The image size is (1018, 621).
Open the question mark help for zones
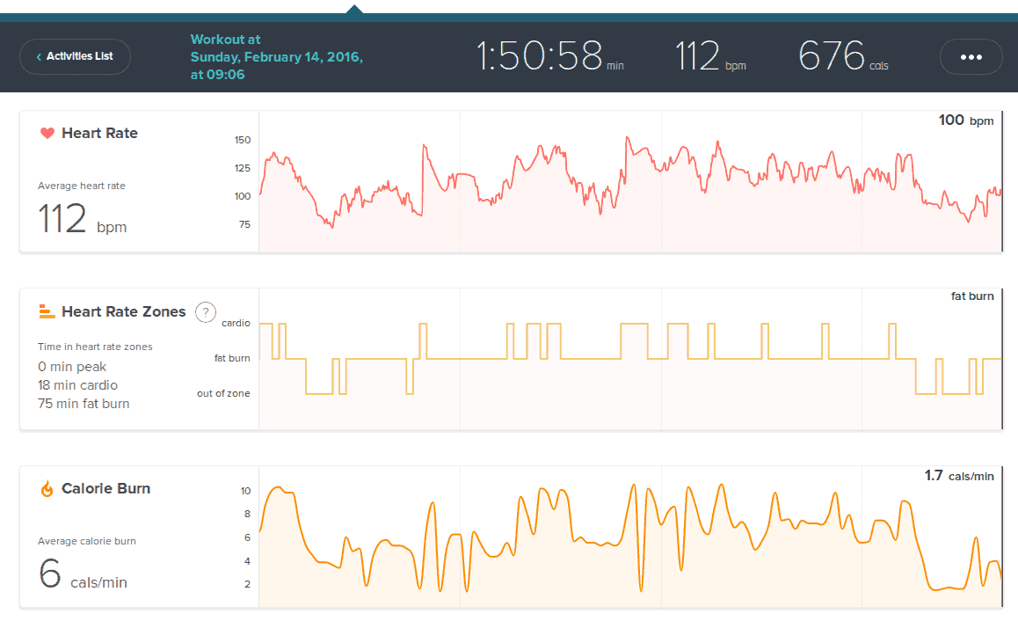tap(205, 311)
